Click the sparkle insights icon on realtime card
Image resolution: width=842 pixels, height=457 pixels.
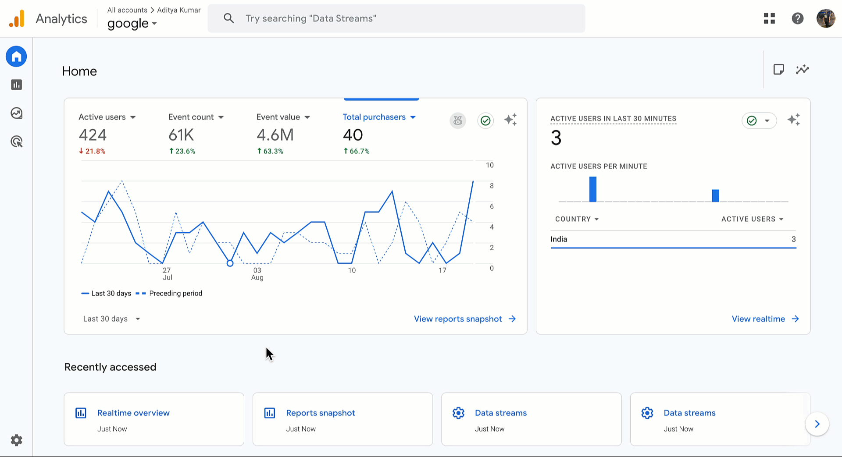tap(793, 120)
